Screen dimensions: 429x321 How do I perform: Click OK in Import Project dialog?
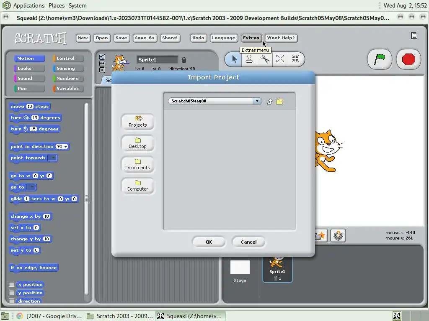(x=209, y=242)
